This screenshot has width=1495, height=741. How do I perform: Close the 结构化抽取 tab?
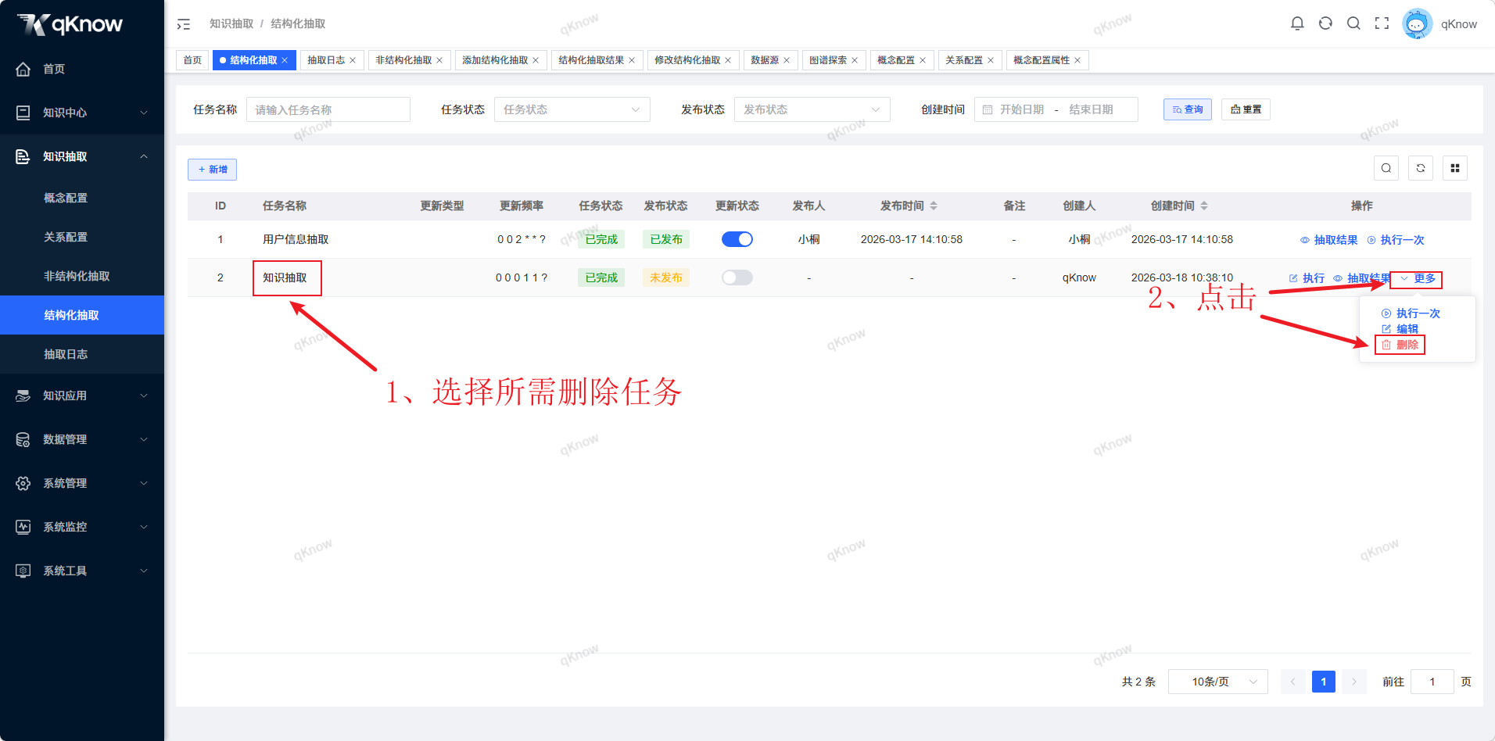[x=285, y=60]
